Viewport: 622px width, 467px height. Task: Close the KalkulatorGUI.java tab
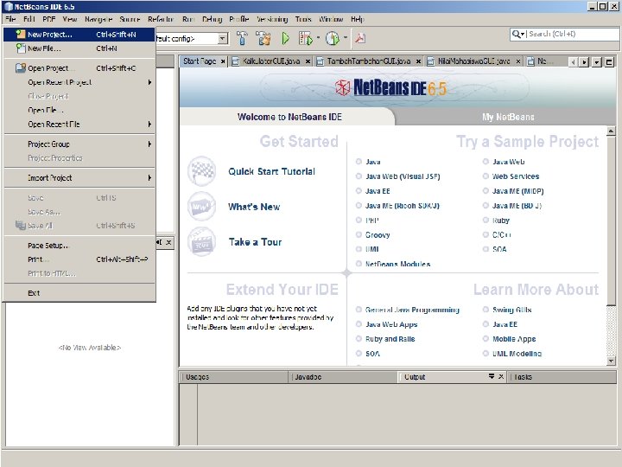(x=308, y=61)
